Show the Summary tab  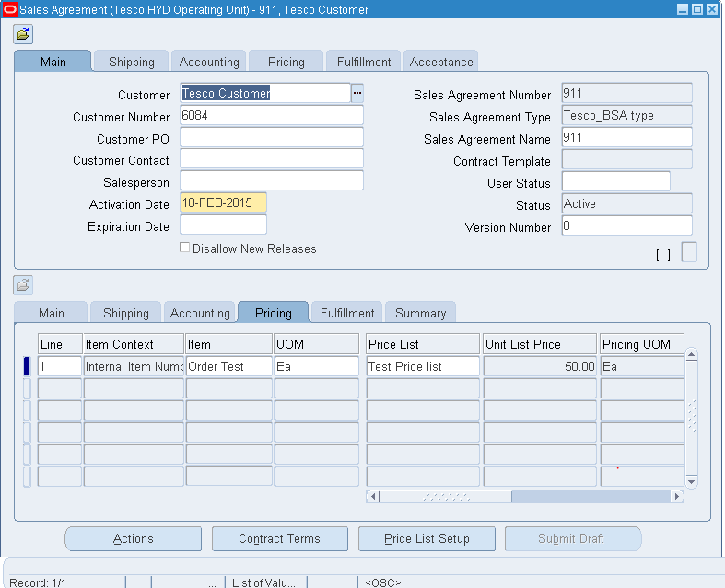coord(420,313)
